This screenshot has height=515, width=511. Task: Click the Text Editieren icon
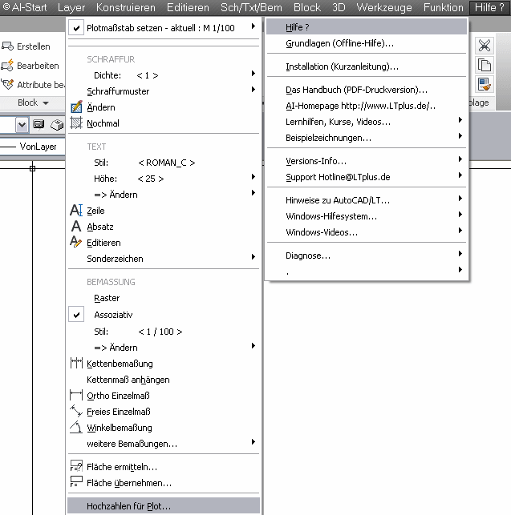[x=76, y=242]
